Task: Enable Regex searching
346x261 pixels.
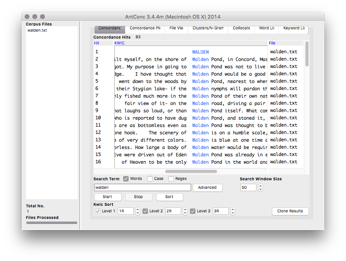Action: (171, 178)
